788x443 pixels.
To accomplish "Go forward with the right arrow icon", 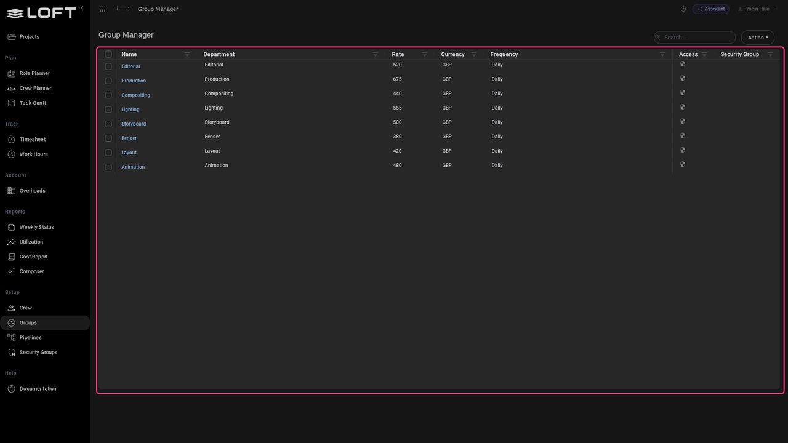I will point(128,9).
